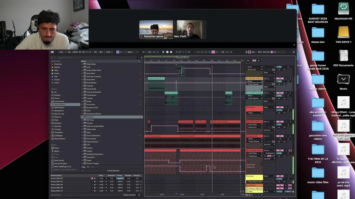Image resolution: width=355 pixels, height=199 pixels.
Task: Click the MIDI map mode button
Action: tap(260, 52)
